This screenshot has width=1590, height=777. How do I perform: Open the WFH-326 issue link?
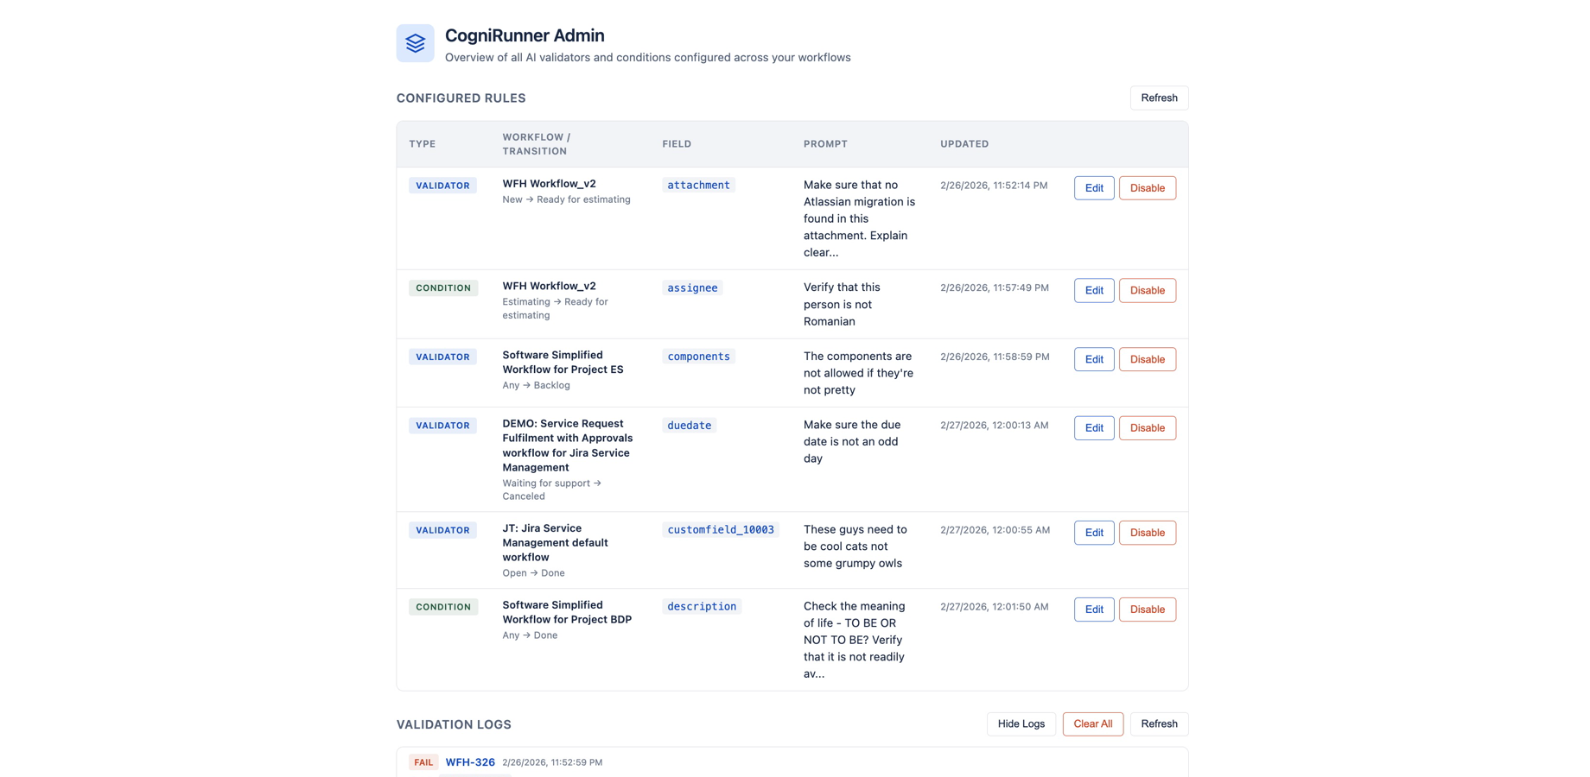pyautogui.click(x=470, y=762)
